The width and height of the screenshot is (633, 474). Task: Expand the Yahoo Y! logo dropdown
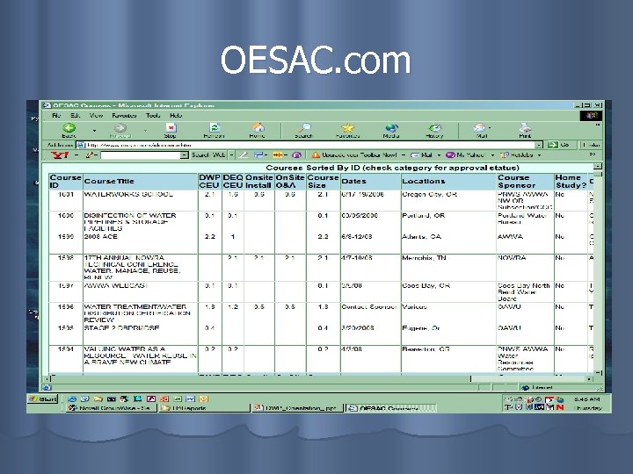(x=76, y=155)
